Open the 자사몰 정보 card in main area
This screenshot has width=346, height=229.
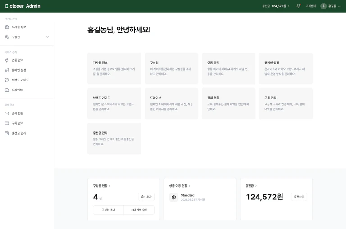pos(114,68)
